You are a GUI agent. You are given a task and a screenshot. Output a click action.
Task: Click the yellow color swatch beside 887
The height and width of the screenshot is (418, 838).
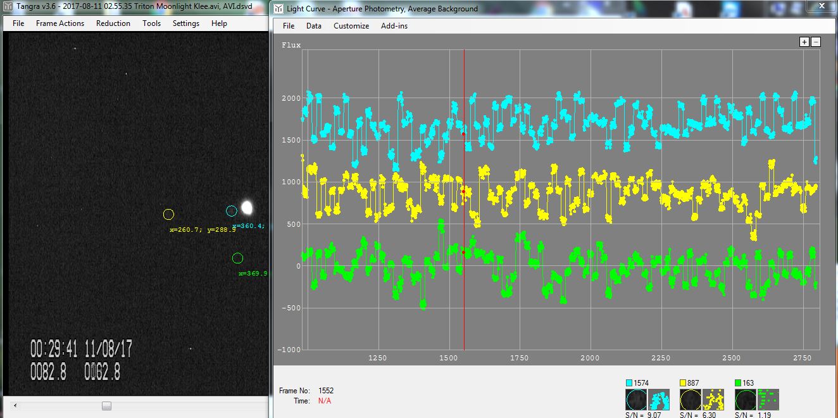[684, 383]
